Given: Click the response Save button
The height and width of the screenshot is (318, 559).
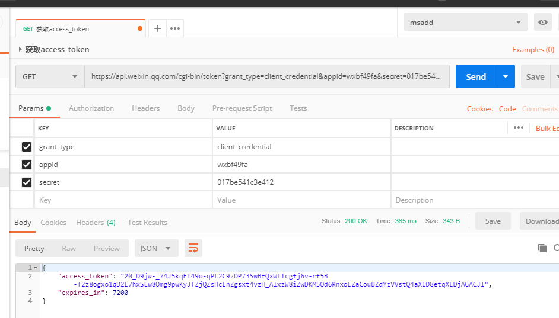Looking at the screenshot, I should 493,221.
